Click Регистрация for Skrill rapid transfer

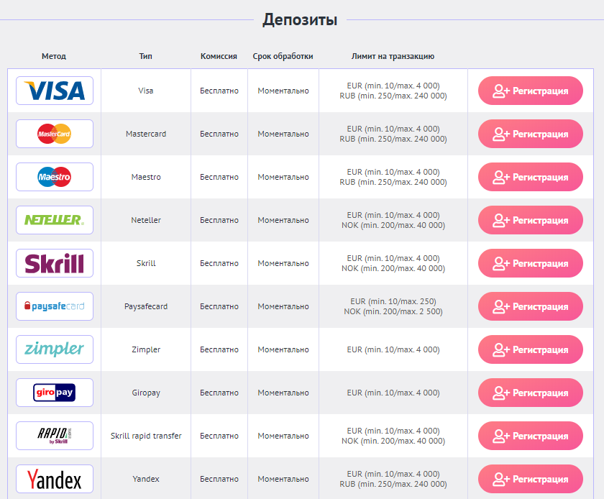coord(531,436)
